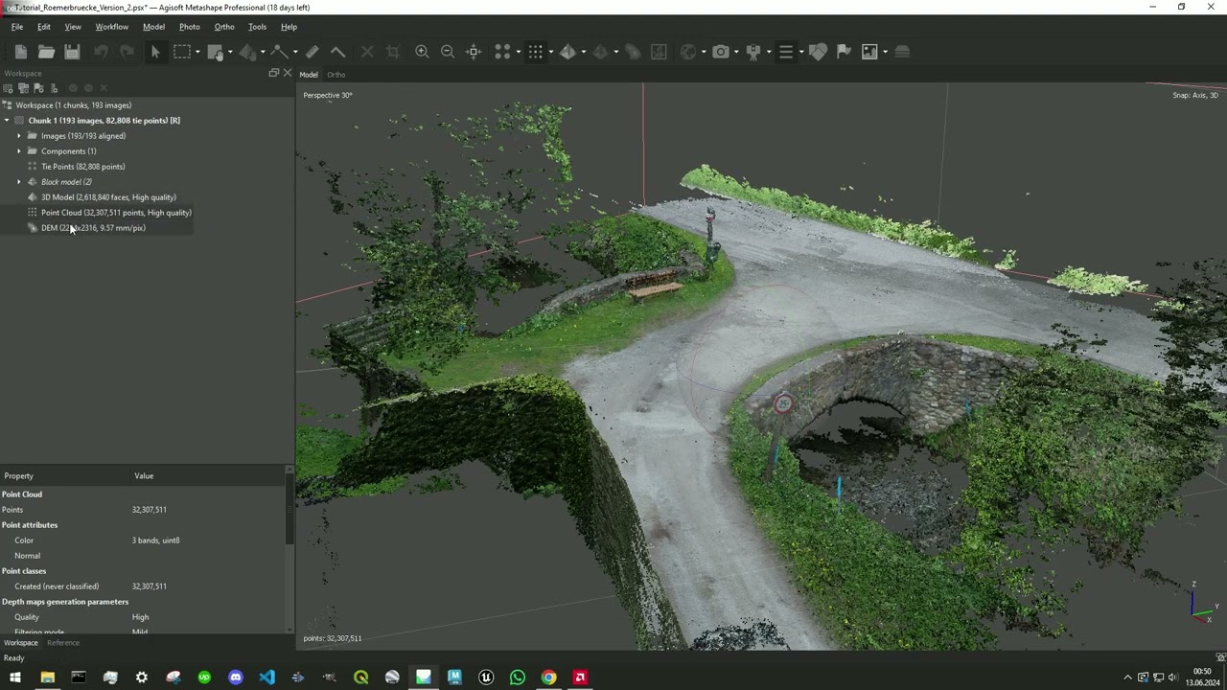Expand the Components (1) node
The width and height of the screenshot is (1227, 690).
coord(19,151)
